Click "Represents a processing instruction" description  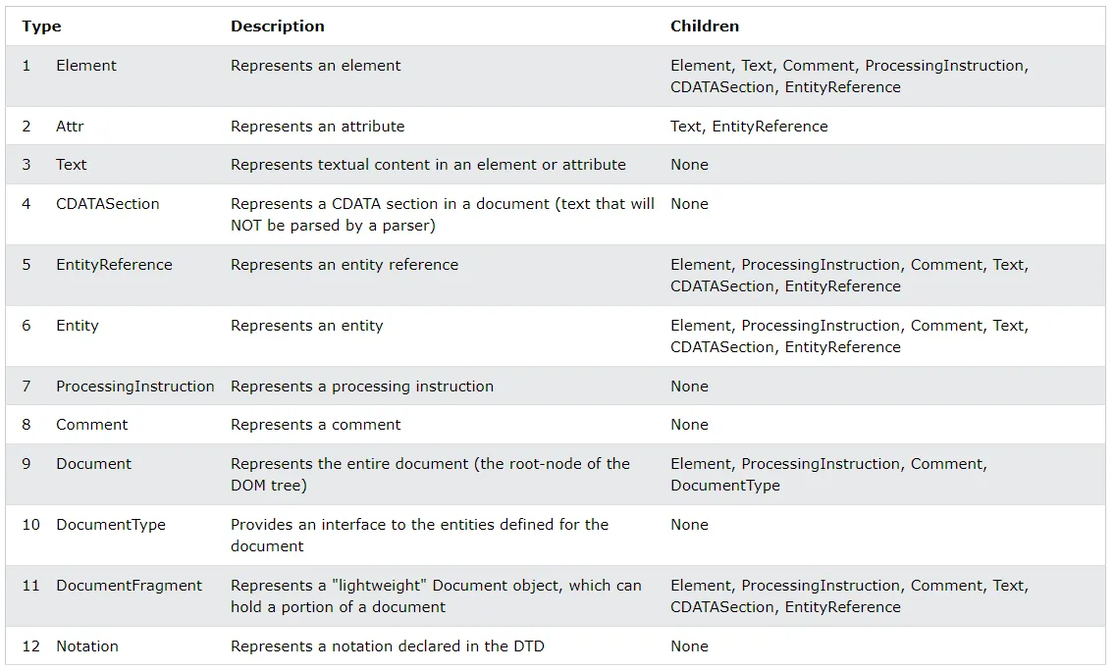[362, 387]
